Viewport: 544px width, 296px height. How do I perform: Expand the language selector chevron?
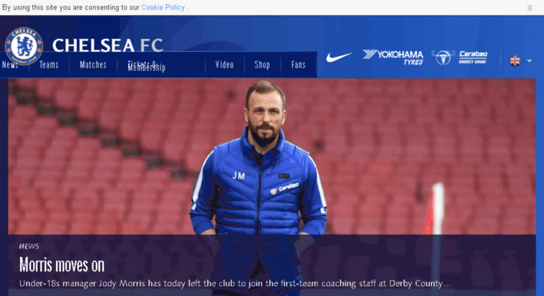[x=529, y=61]
